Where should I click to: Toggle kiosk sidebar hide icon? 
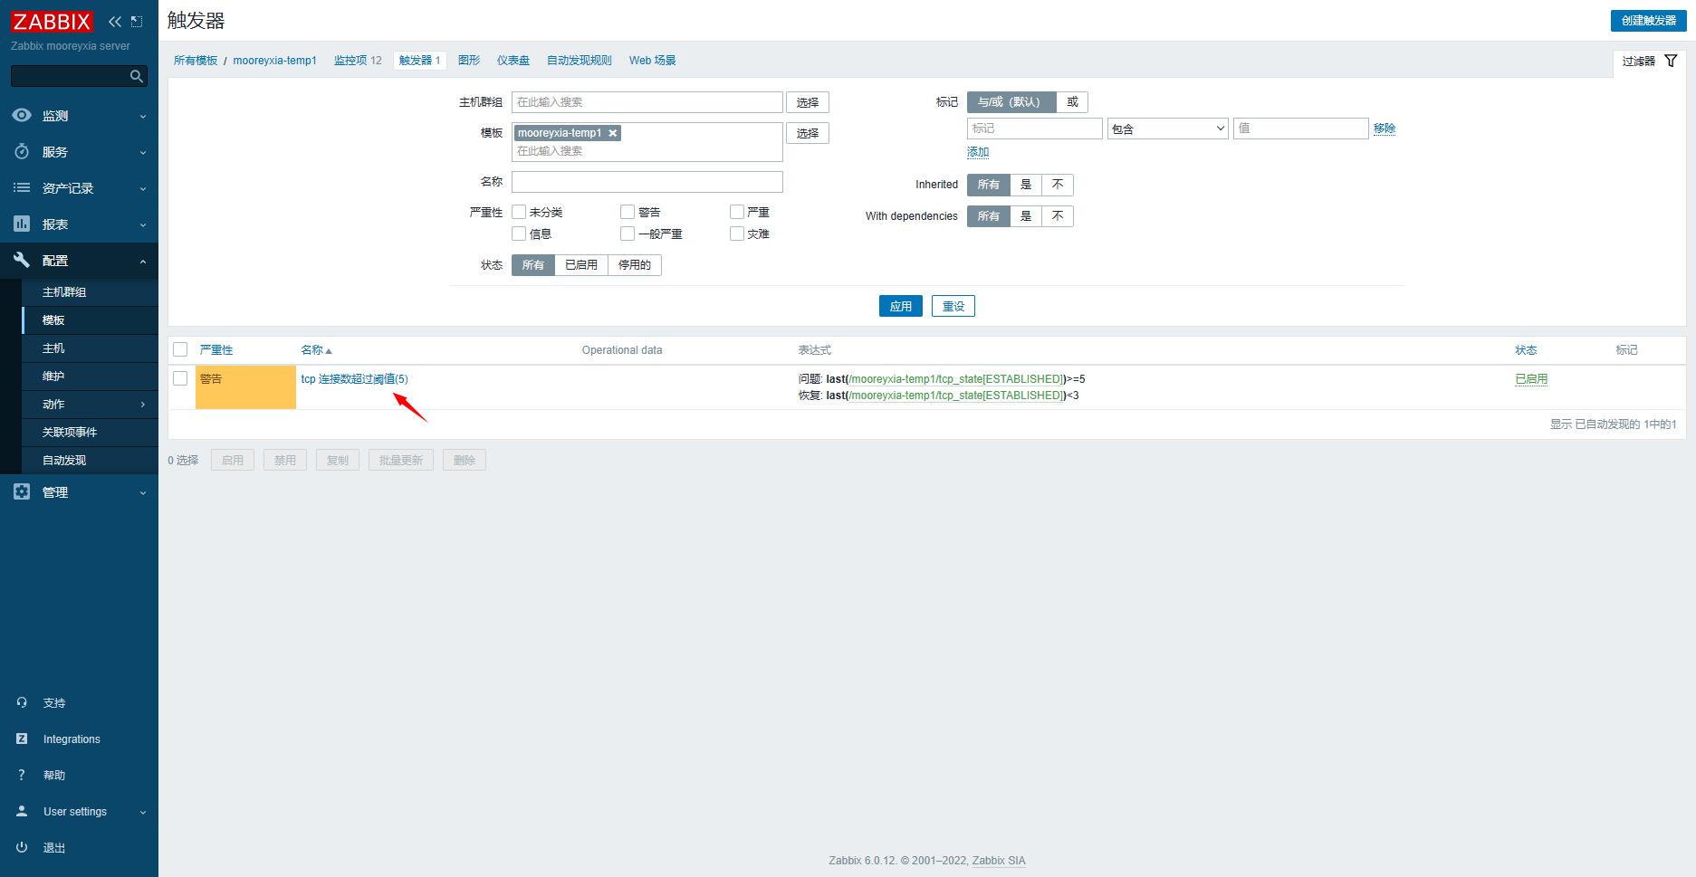coord(137,22)
